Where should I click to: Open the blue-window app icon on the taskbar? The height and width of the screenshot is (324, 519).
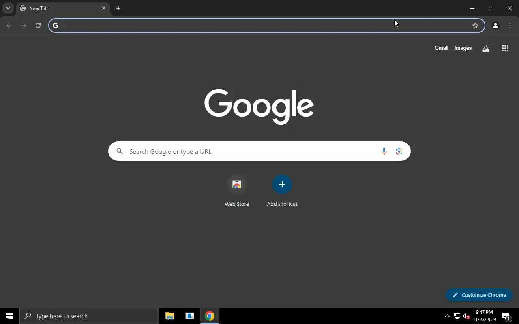pos(190,316)
